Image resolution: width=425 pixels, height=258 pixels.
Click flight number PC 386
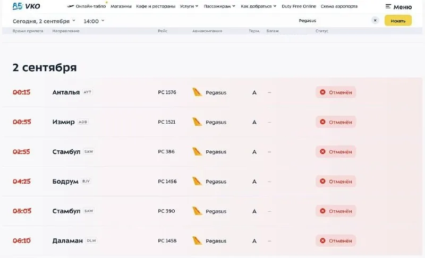[166, 152]
